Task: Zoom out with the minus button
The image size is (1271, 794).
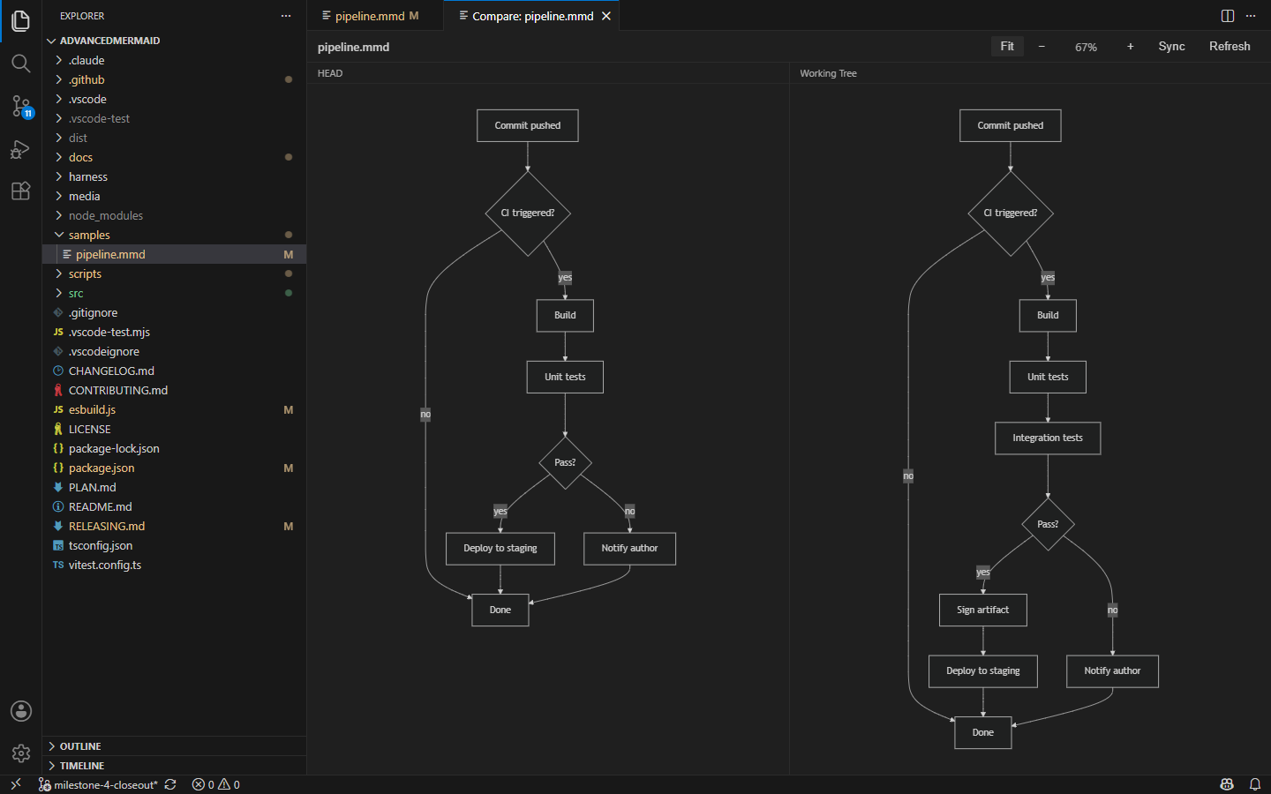Action: coord(1042,47)
